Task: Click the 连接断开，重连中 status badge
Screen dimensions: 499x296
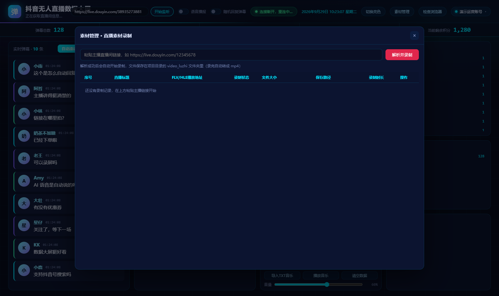Action: click(274, 12)
